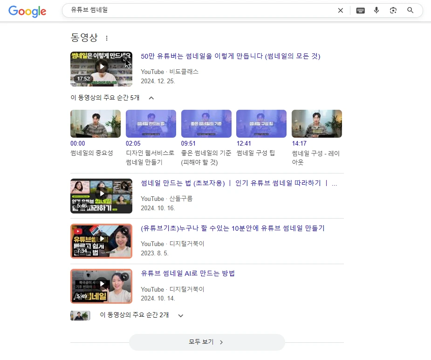431x360 pixels.
Task: Open the 12:41 썸네일 구성 팁 thumbnail
Action: 261,123
